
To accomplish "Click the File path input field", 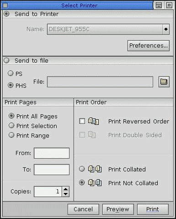I will pyautogui.click(x=100, y=82).
